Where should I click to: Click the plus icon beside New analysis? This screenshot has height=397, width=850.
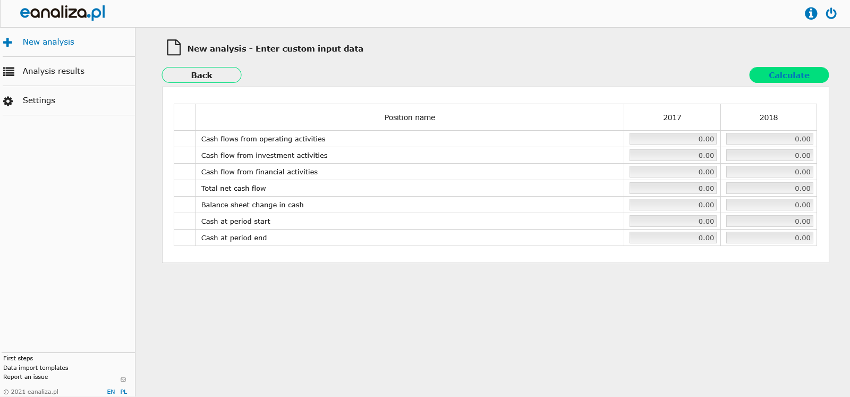(x=8, y=42)
